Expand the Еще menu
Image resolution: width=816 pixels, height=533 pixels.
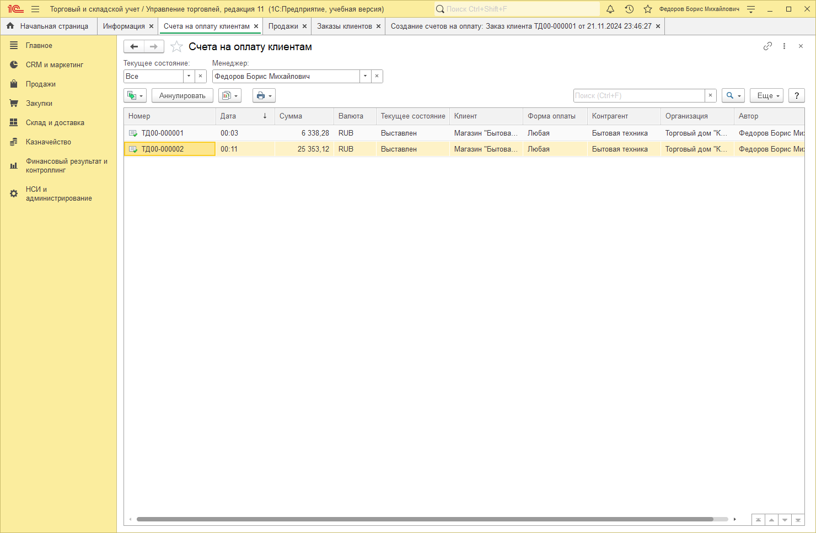coord(767,95)
